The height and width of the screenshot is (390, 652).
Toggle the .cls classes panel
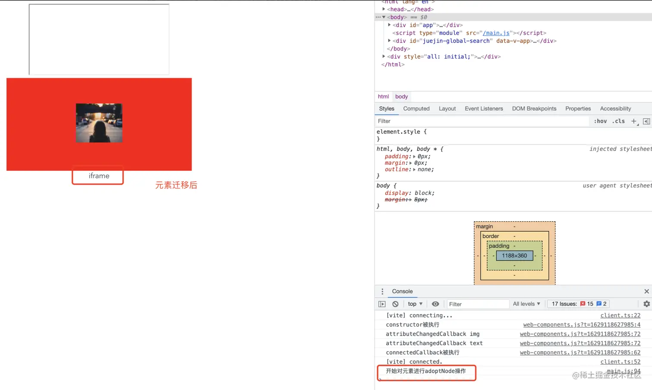618,121
